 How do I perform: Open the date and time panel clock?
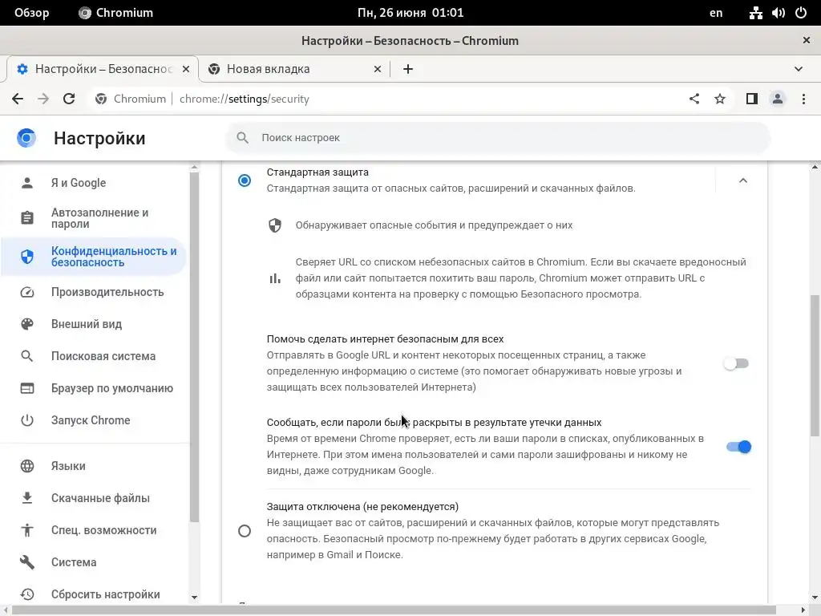click(410, 13)
